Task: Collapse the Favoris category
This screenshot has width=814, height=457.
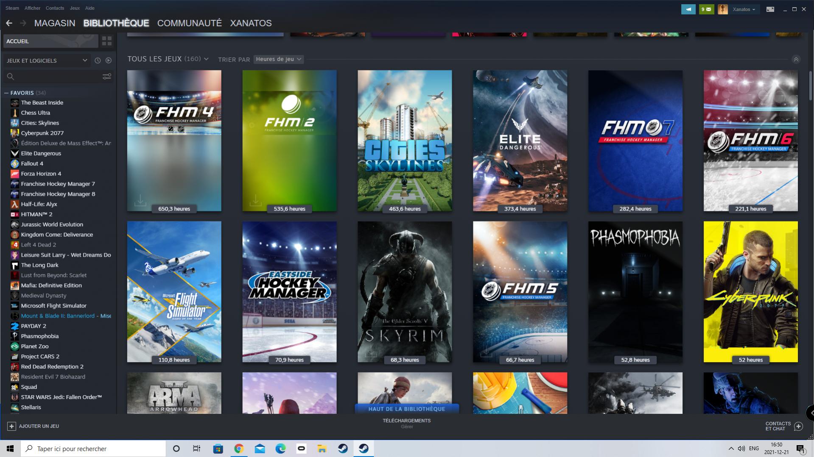Action: (x=6, y=93)
